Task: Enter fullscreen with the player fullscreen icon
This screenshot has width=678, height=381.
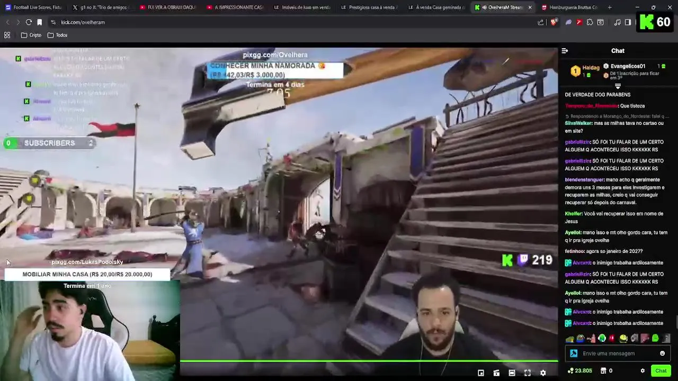Action: 528,373
